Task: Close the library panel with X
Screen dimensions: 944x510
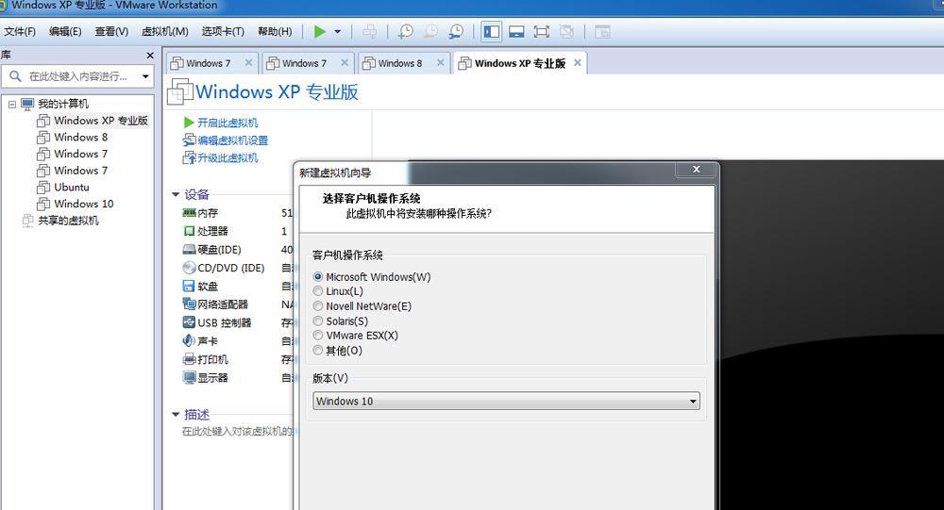Action: pyautogui.click(x=150, y=56)
